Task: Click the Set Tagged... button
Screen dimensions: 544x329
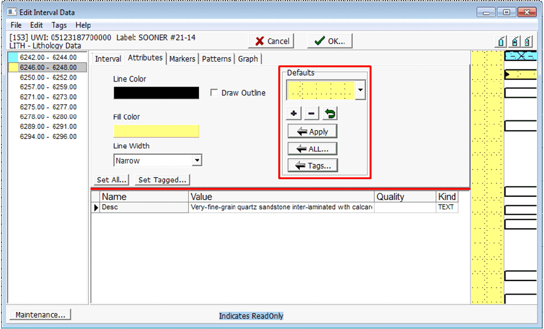Action: point(162,180)
